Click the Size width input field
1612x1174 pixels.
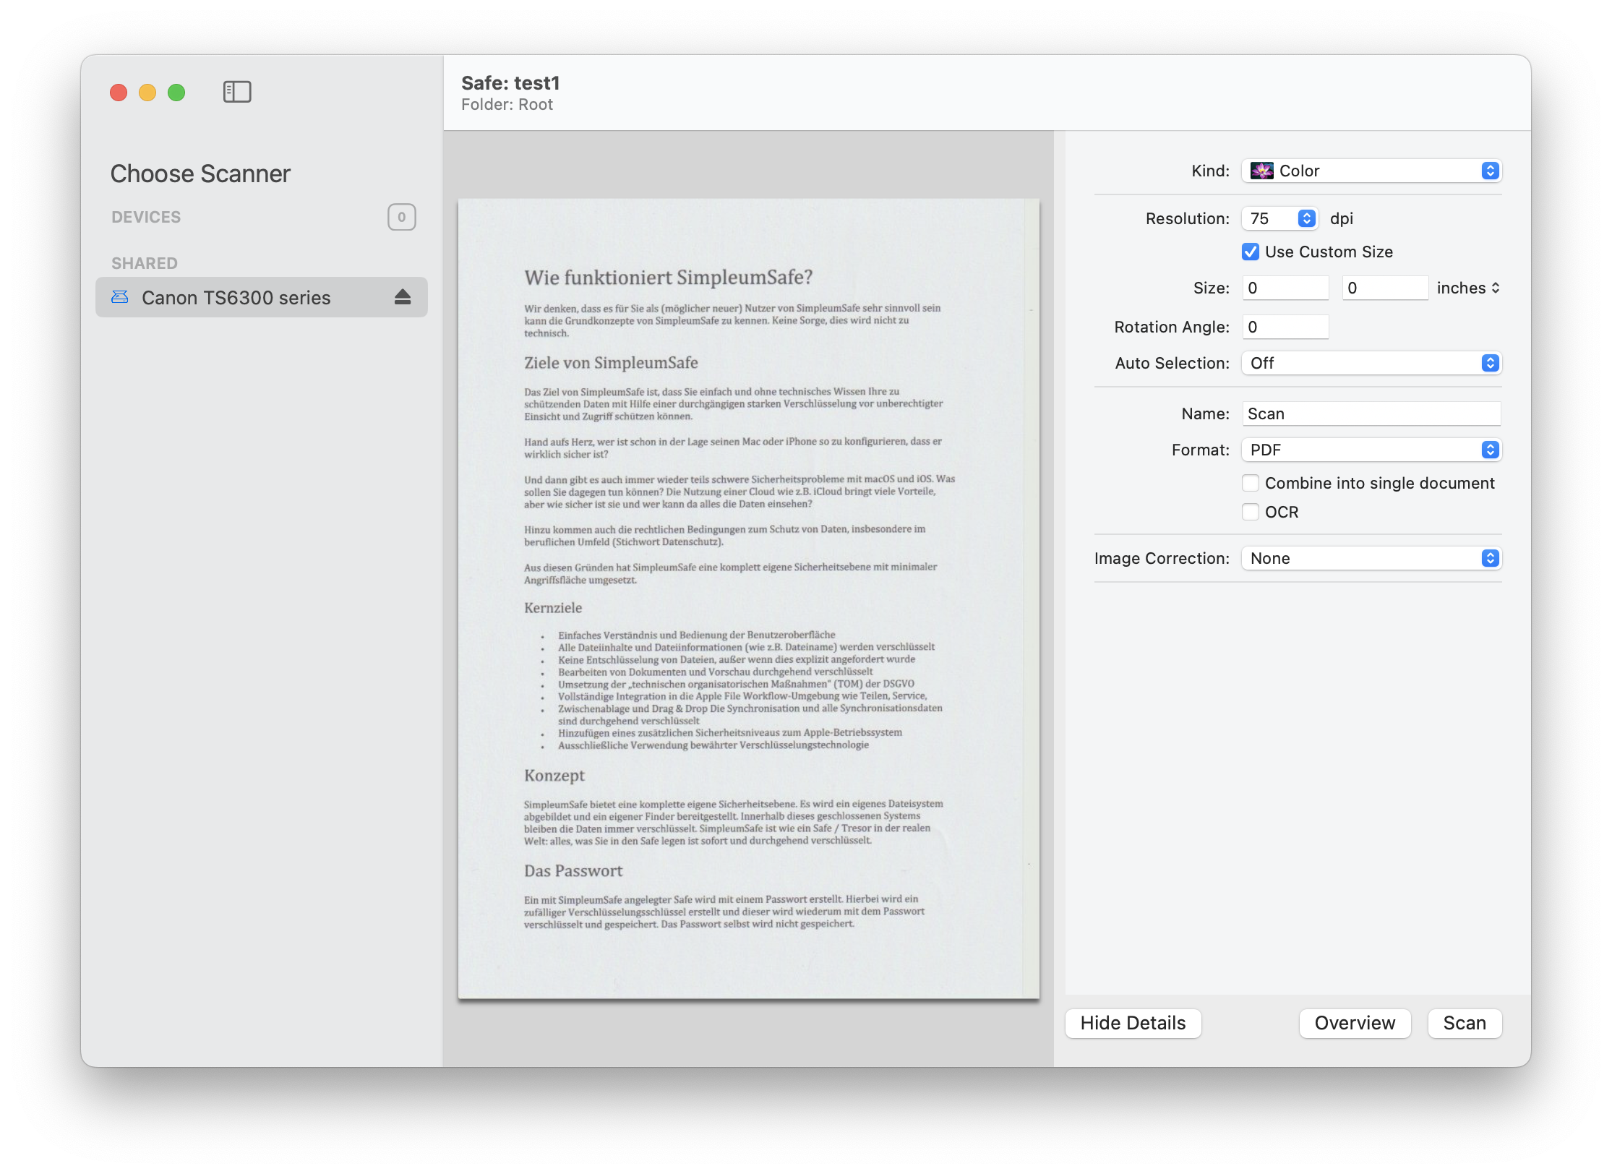(1285, 288)
